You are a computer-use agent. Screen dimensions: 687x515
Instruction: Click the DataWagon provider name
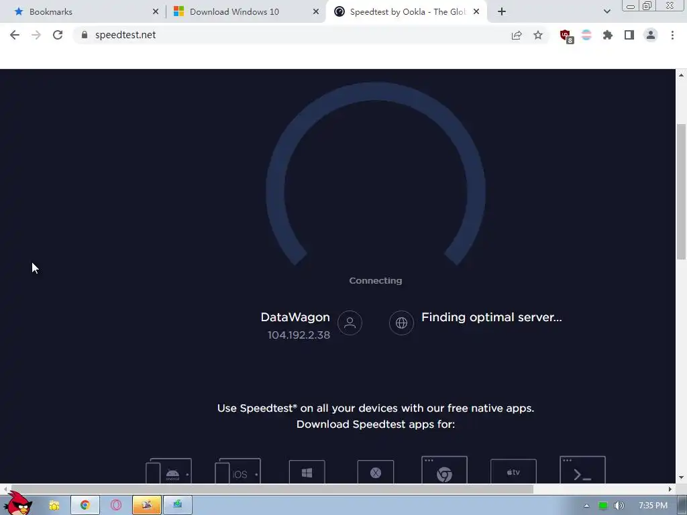[295, 317]
